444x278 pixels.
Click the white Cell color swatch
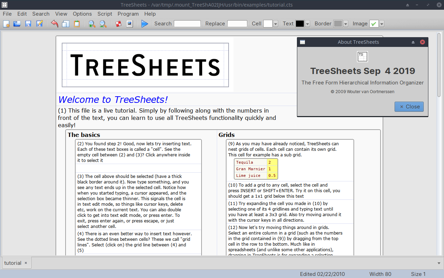pyautogui.click(x=268, y=24)
